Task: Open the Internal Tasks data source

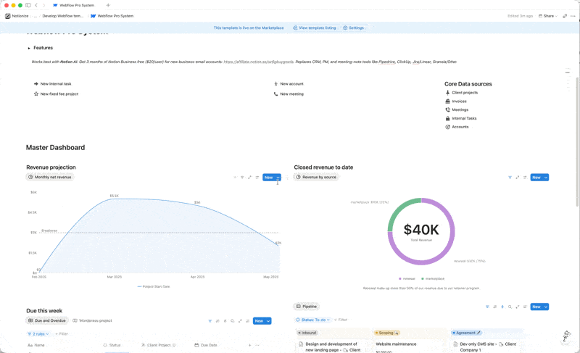Action: 464,118
